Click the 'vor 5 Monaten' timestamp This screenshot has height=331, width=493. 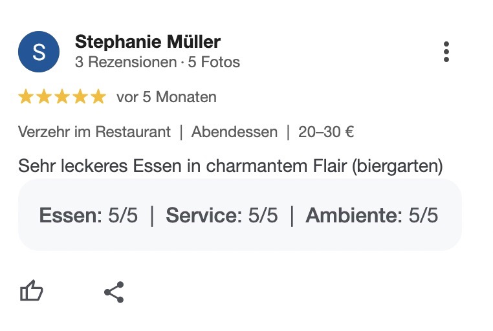tap(166, 97)
